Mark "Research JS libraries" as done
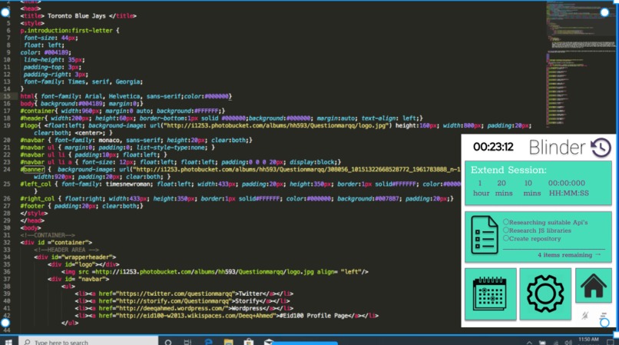This screenshot has width=619, height=345. [505, 230]
